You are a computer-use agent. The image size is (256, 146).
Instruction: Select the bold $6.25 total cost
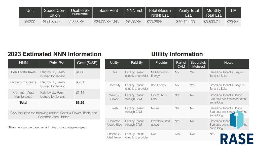(80, 103)
